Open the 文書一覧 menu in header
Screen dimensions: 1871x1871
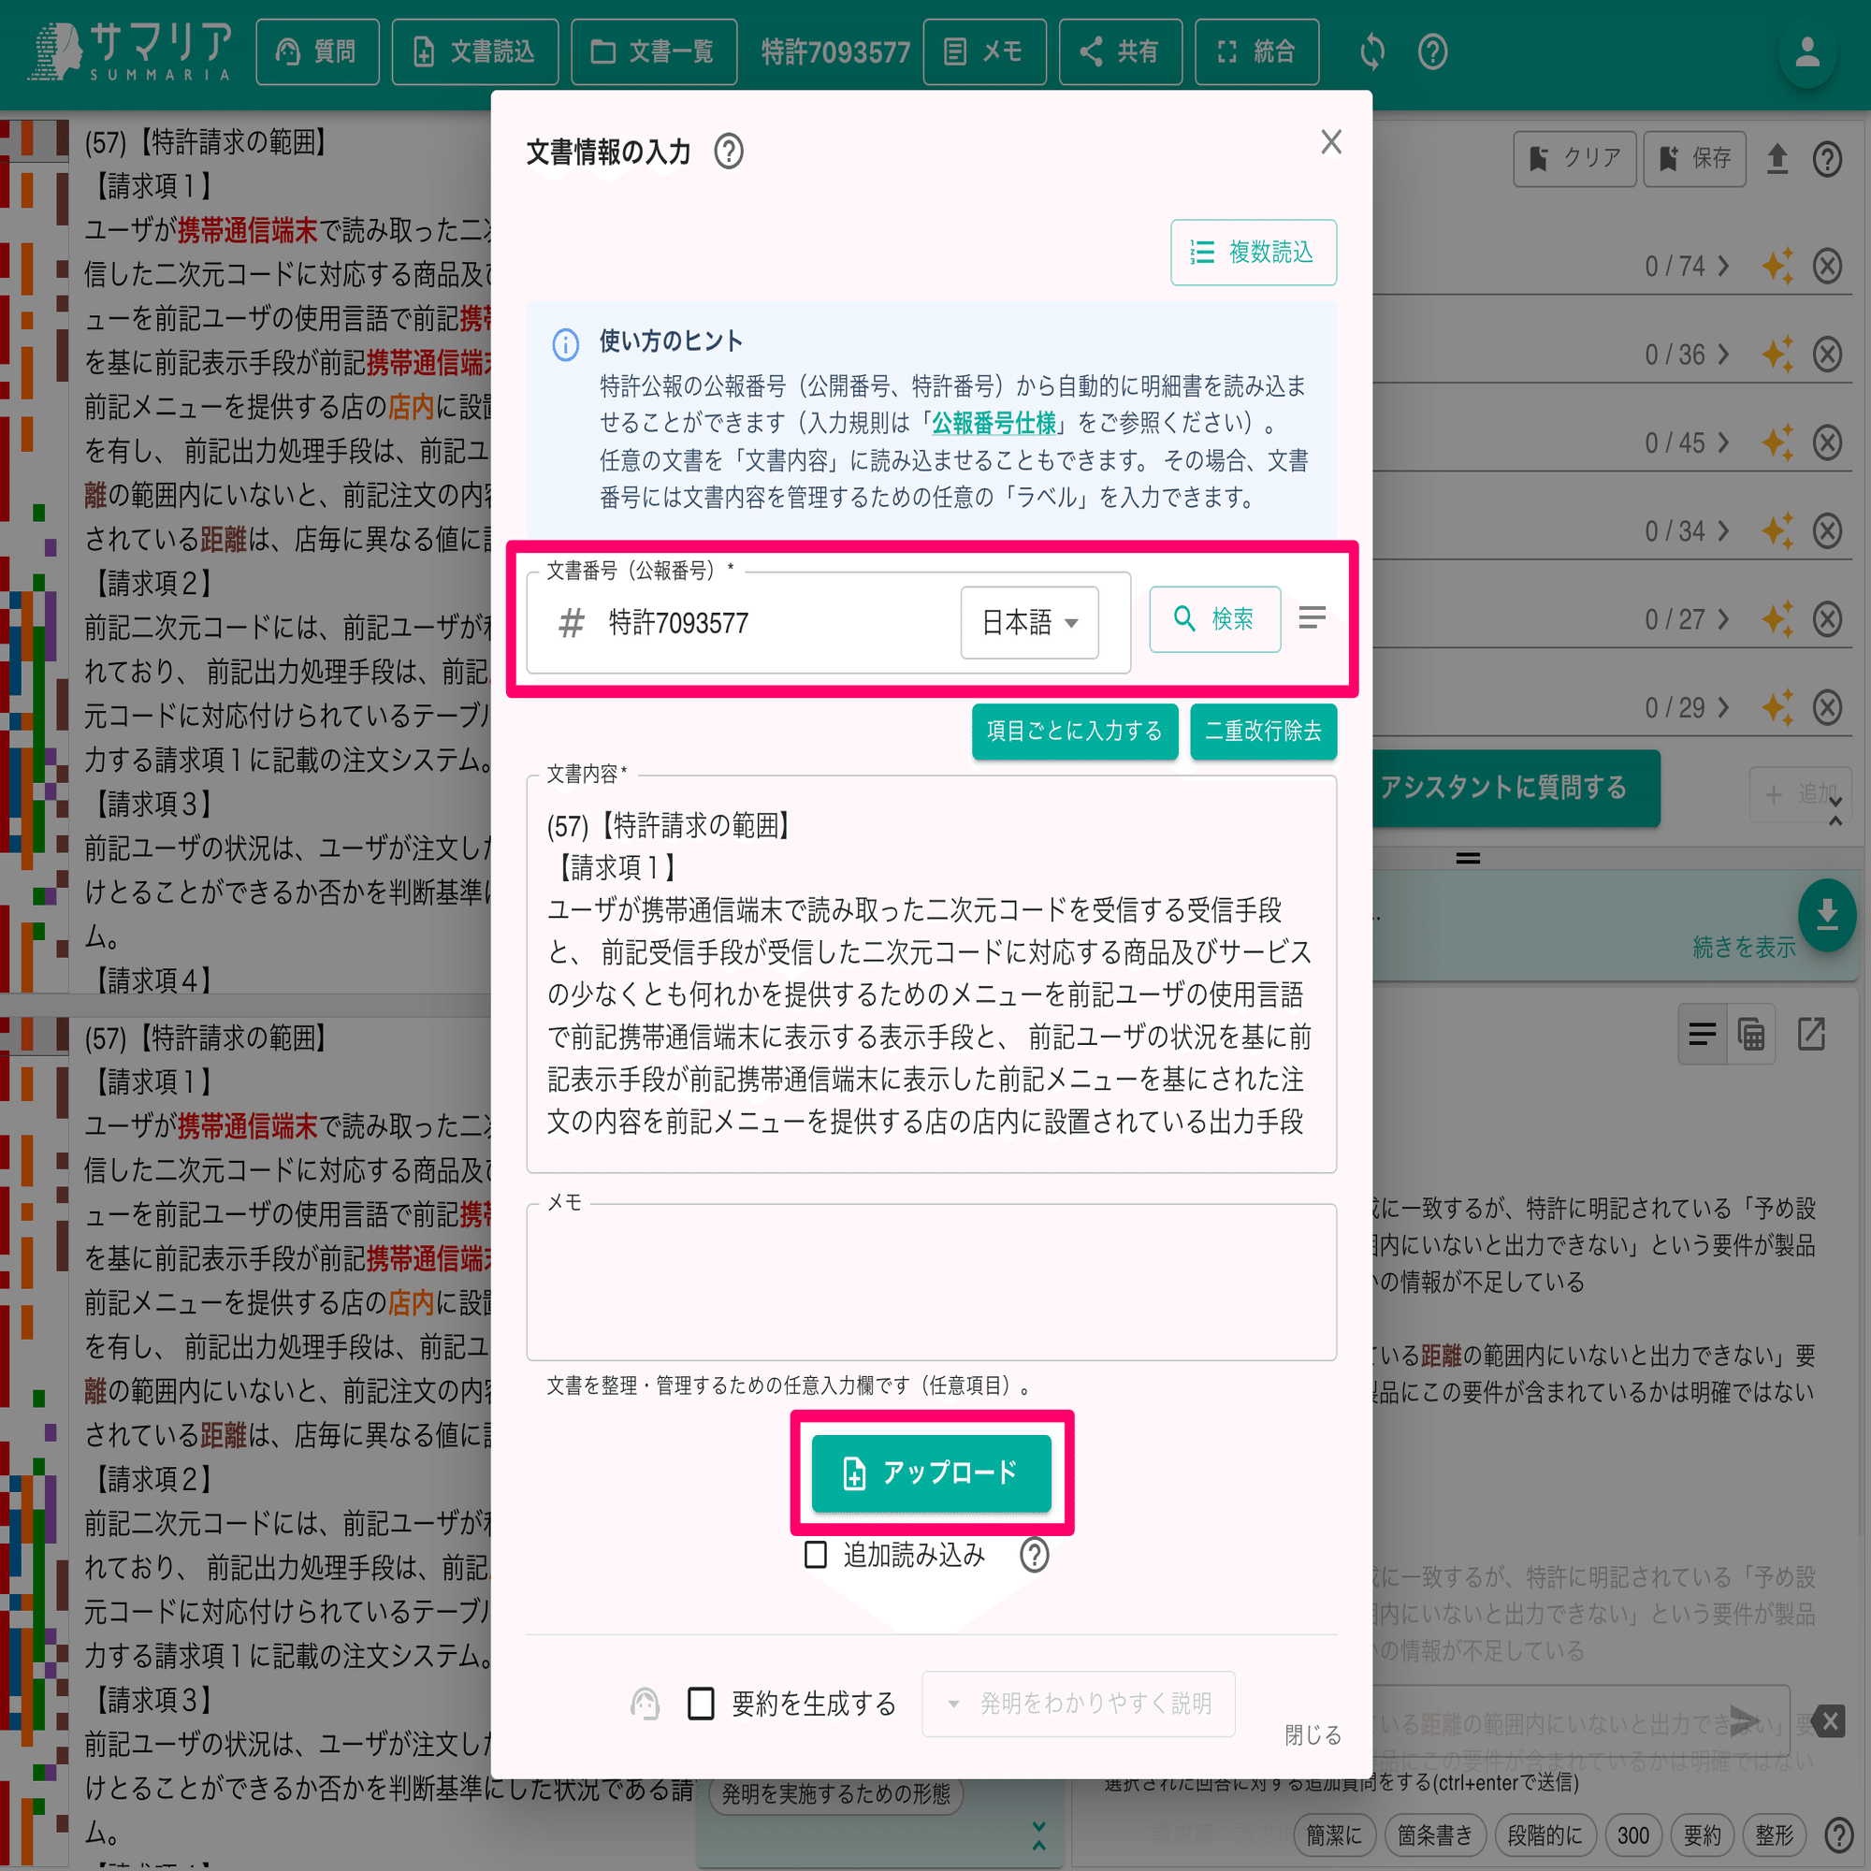[654, 51]
